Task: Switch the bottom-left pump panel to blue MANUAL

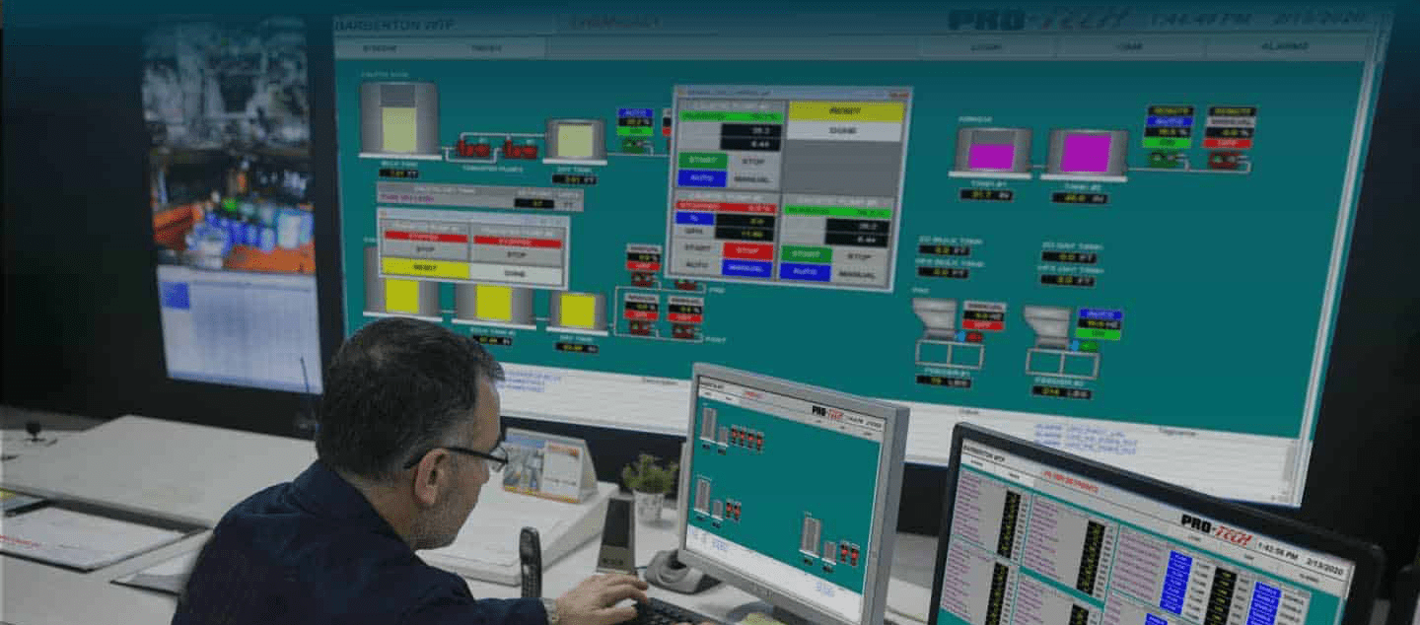Action: pos(748,267)
